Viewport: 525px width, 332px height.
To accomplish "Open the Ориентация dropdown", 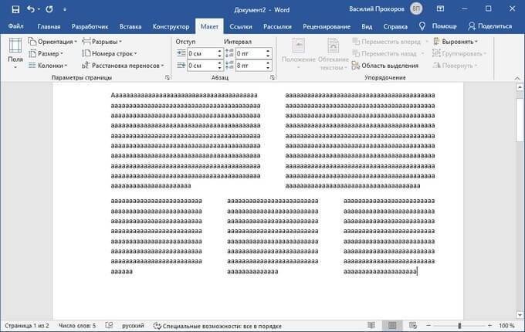I will 53,42.
